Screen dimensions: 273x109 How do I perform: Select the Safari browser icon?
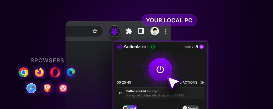click(x=31, y=88)
